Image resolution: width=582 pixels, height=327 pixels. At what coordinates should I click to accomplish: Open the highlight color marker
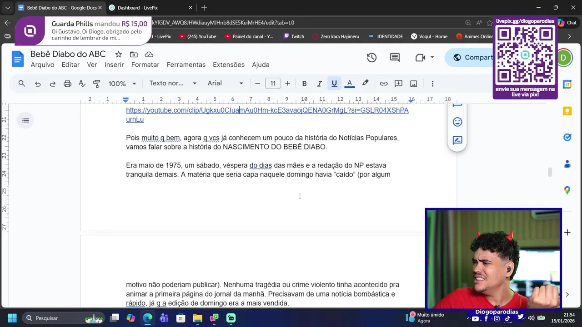[x=365, y=84]
